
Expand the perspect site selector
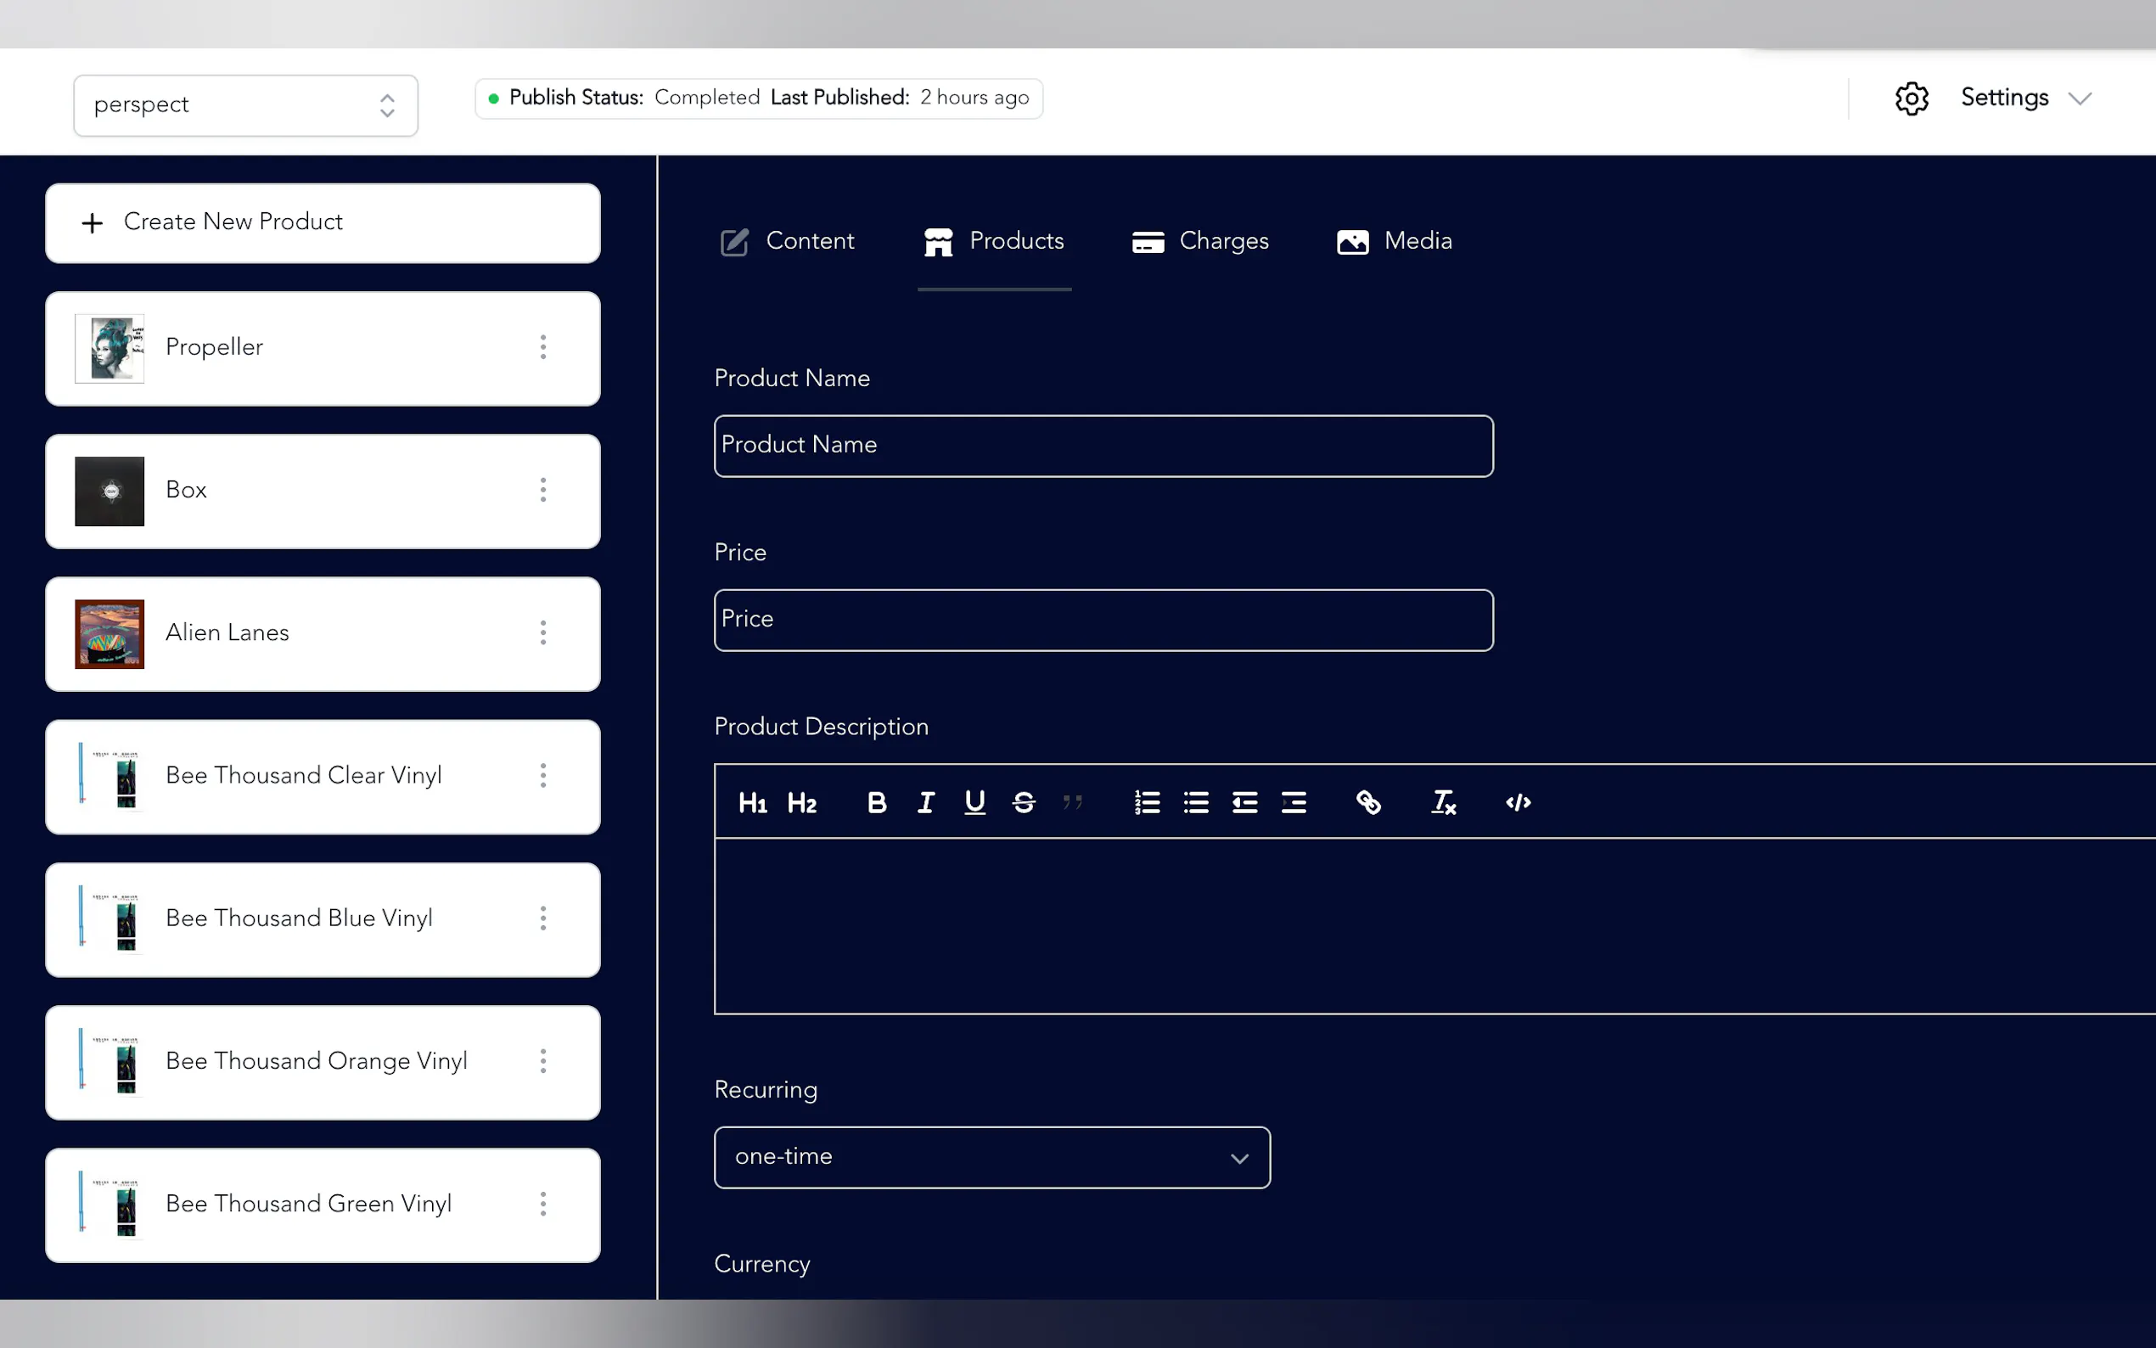(x=245, y=105)
